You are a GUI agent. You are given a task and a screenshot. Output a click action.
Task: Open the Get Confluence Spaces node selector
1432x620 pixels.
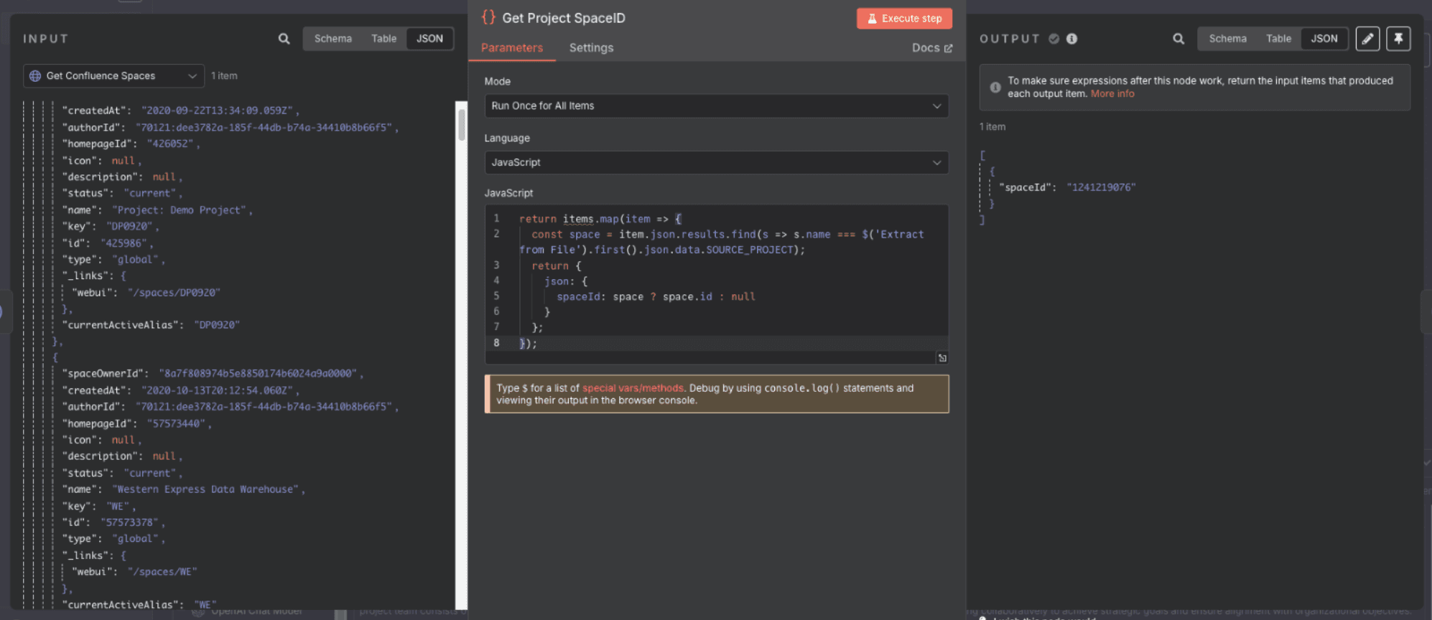coord(113,76)
